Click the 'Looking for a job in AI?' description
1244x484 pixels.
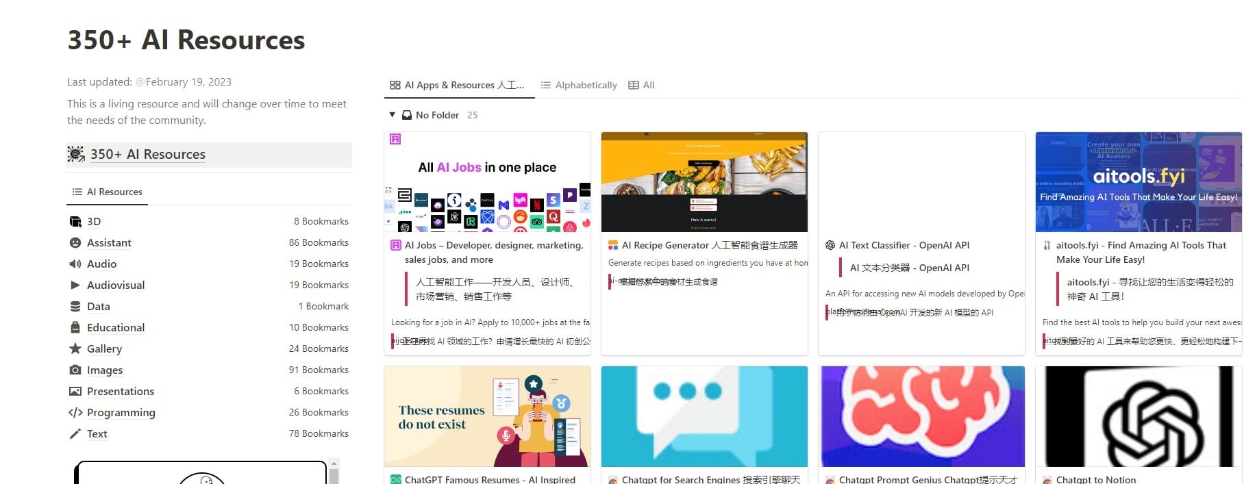(x=490, y=322)
